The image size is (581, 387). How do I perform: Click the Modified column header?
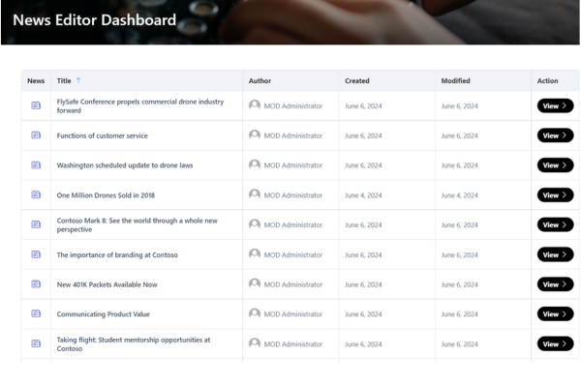(455, 80)
